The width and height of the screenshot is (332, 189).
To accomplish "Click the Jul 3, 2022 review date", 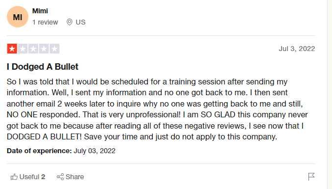I will (297, 49).
